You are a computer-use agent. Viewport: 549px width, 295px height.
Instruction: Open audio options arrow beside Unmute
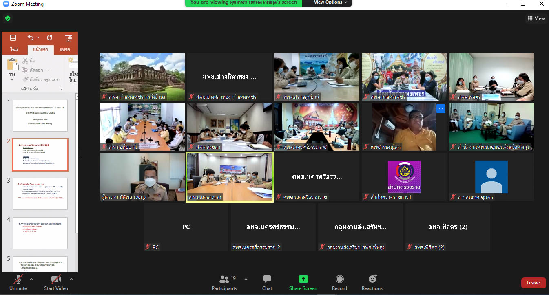coord(31,279)
